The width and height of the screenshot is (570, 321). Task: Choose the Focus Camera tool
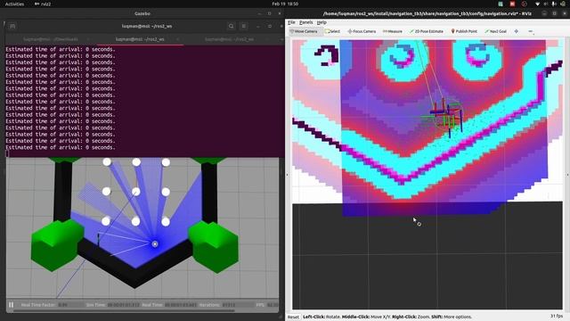[362, 32]
